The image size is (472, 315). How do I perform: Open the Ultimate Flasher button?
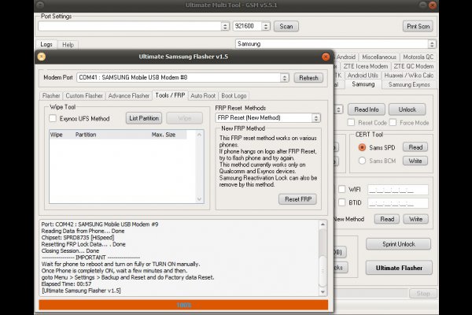click(x=399, y=268)
